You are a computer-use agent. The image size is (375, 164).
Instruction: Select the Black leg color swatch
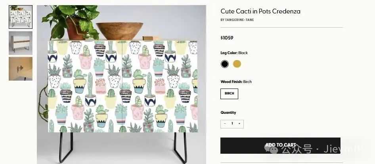225,64
